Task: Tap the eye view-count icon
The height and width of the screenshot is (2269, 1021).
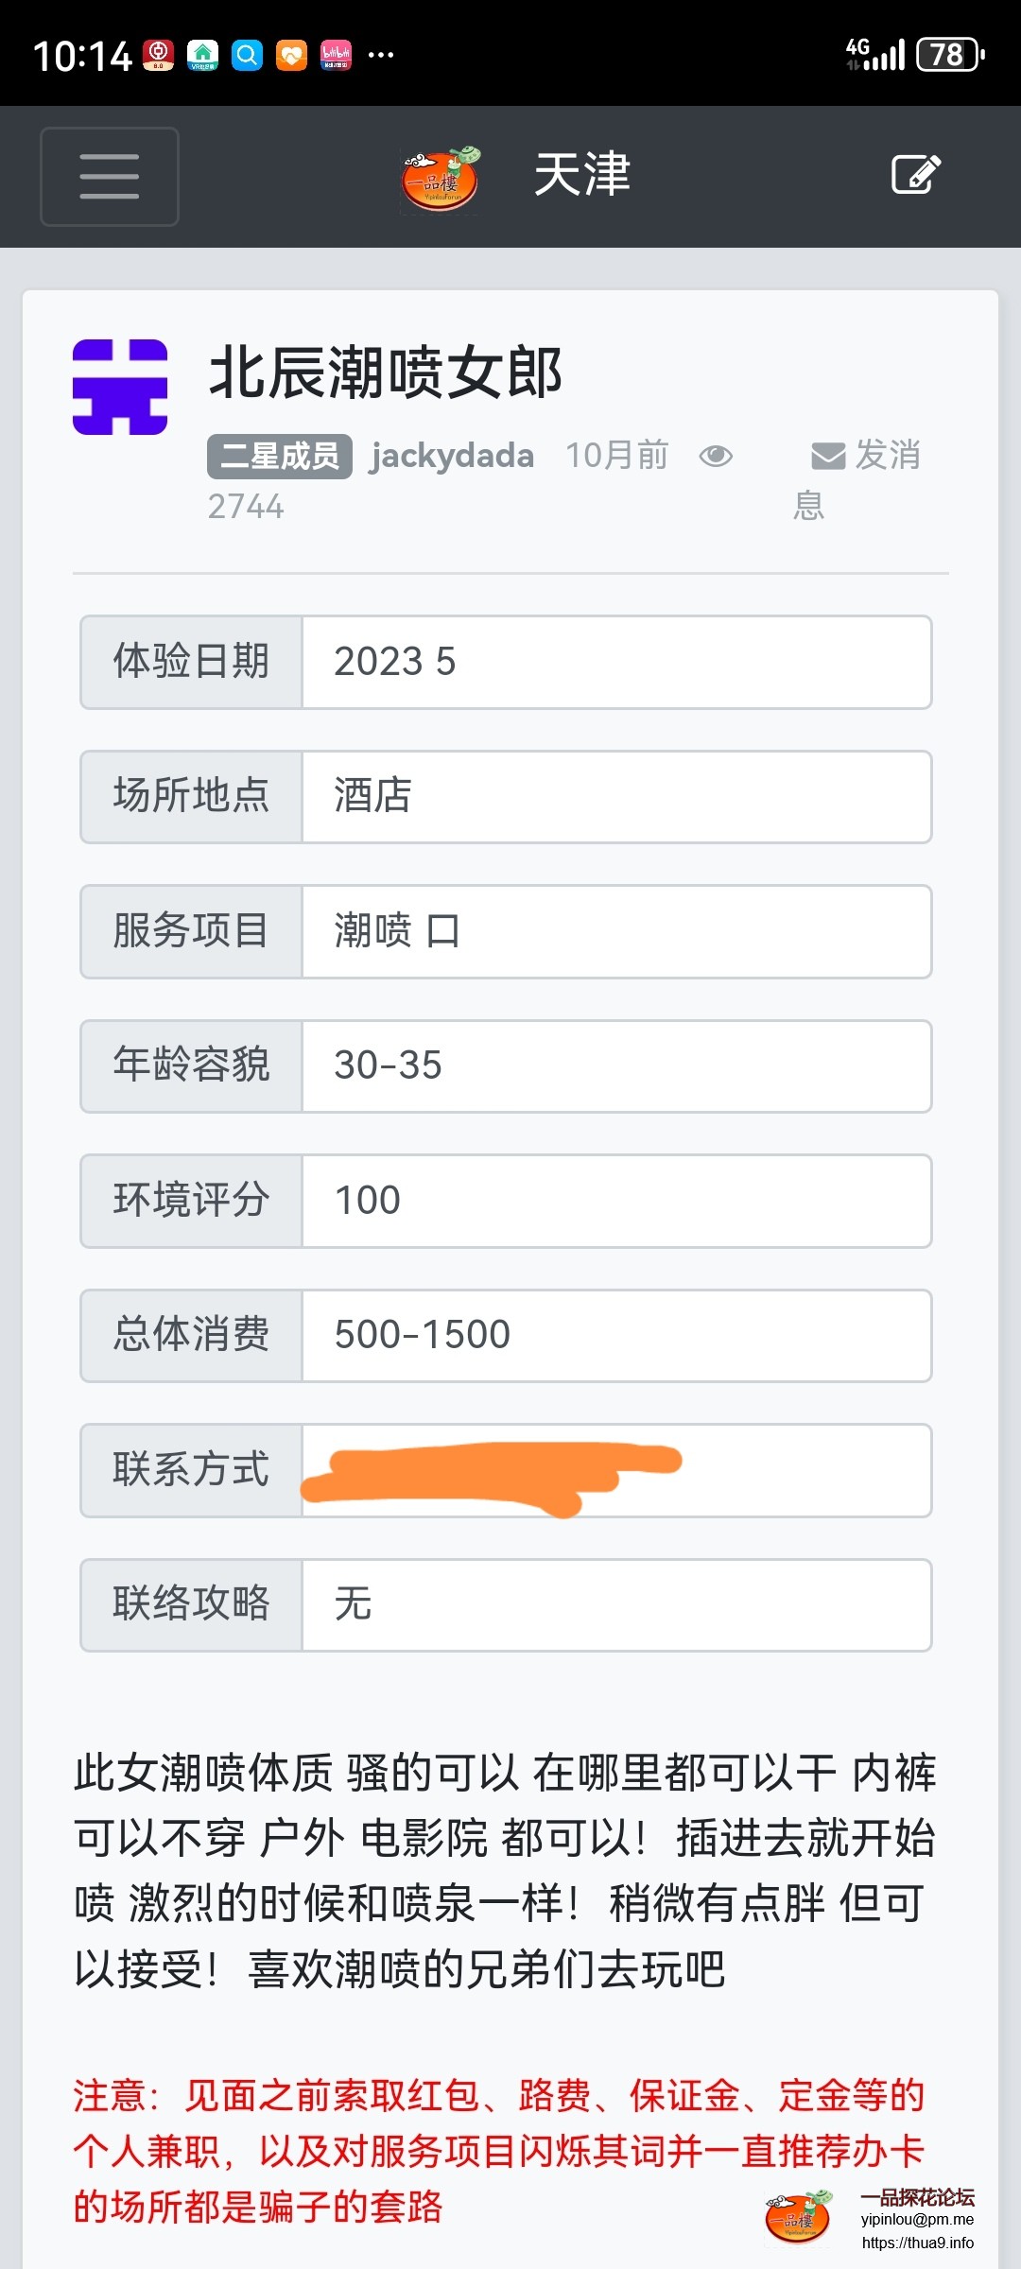Action: pyautogui.click(x=716, y=457)
